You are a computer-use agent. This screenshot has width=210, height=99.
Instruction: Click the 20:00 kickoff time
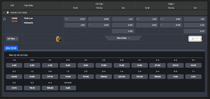14,21
